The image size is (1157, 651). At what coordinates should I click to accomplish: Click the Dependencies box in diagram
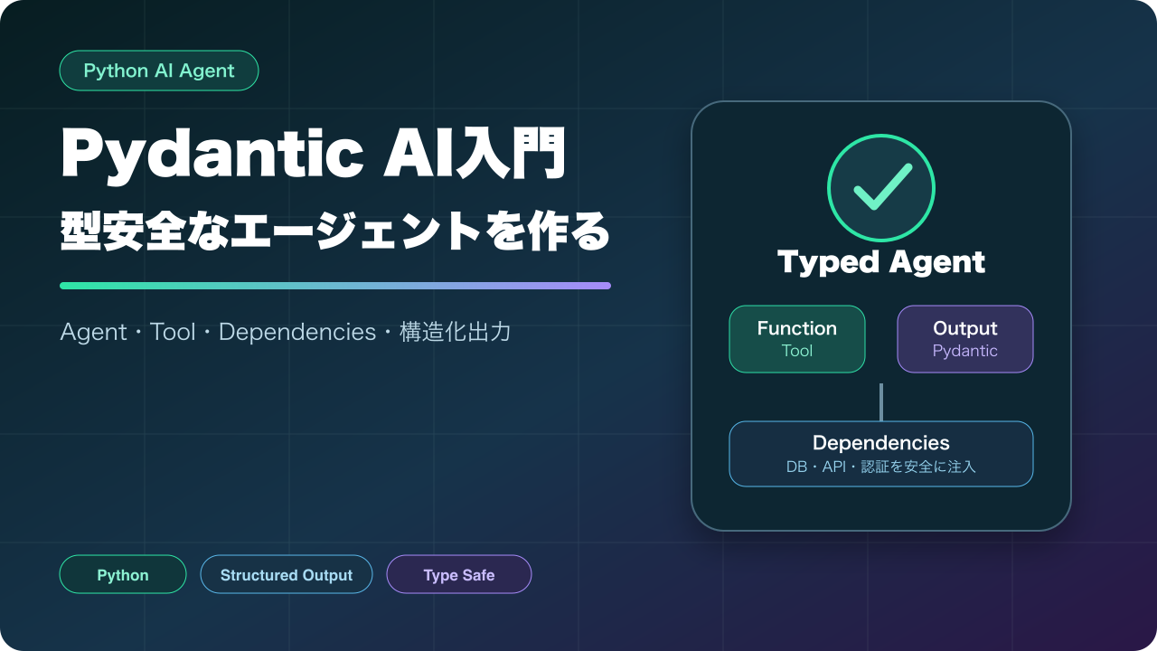click(881, 454)
